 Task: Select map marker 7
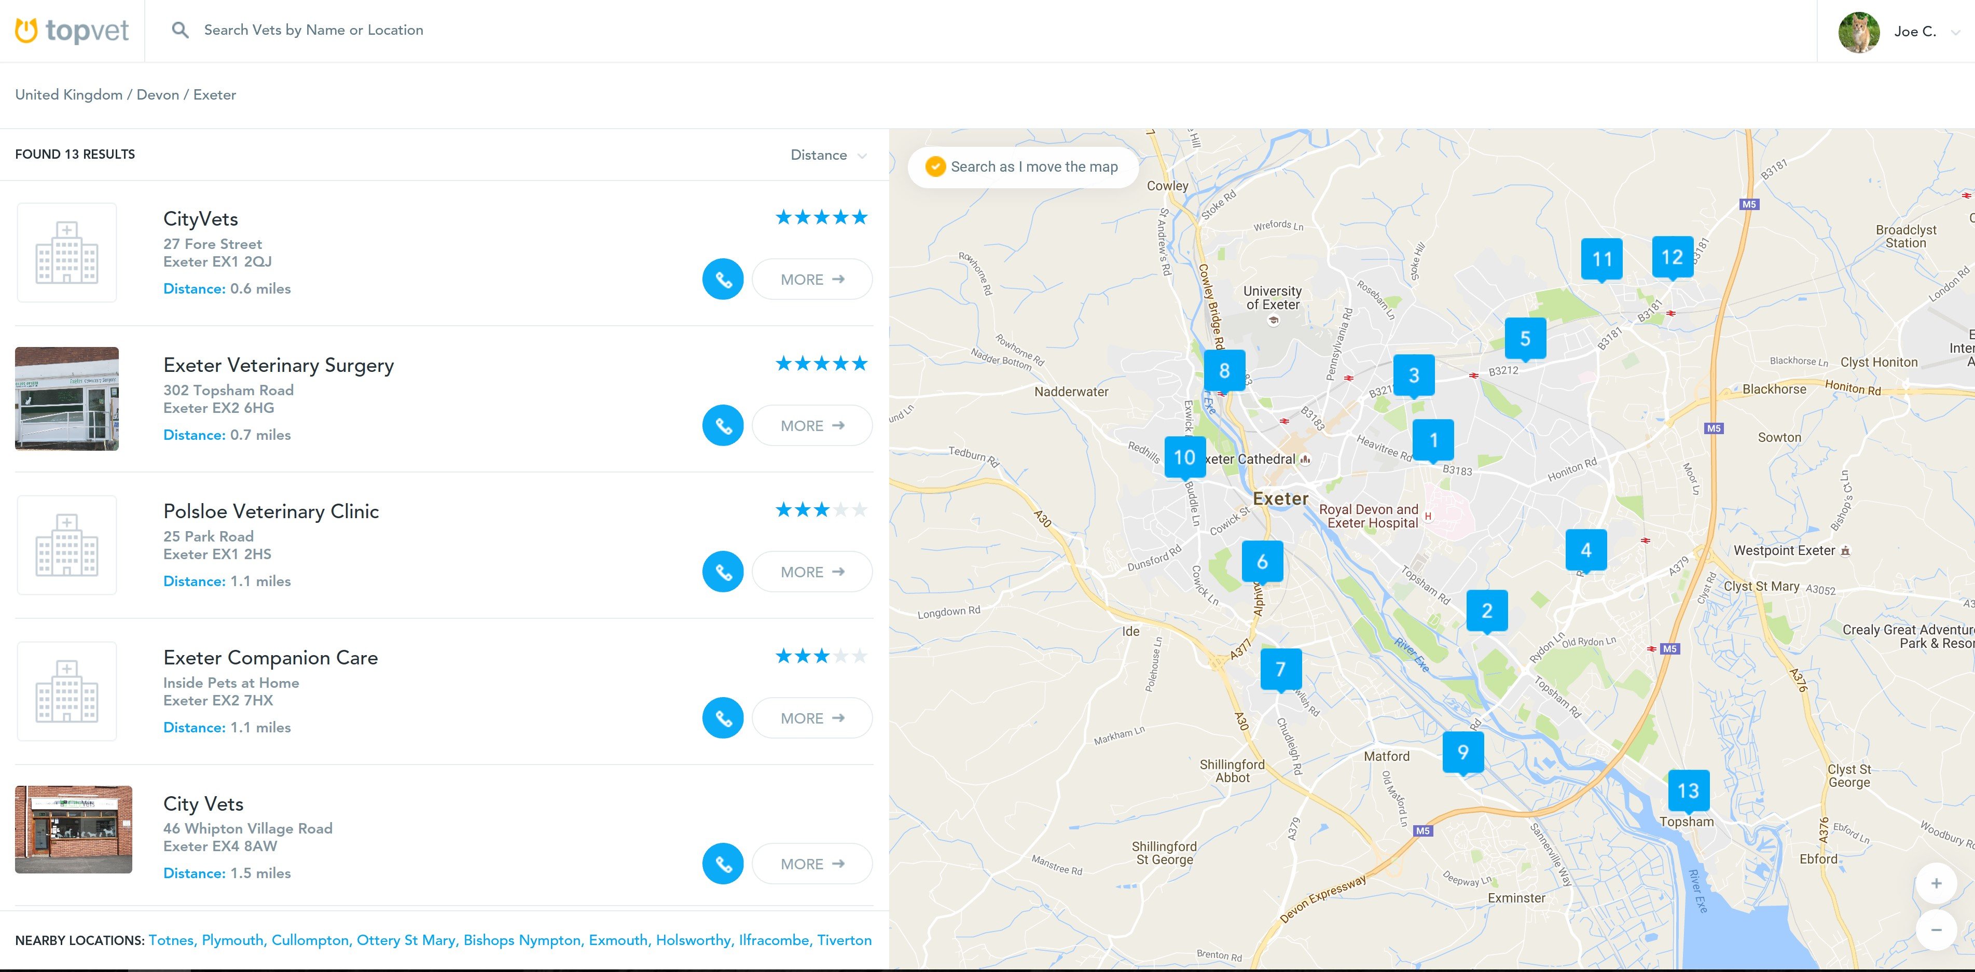click(1280, 670)
